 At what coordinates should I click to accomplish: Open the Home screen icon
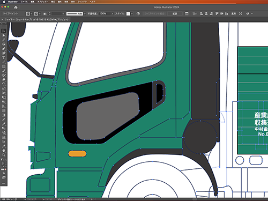coord(16,8)
